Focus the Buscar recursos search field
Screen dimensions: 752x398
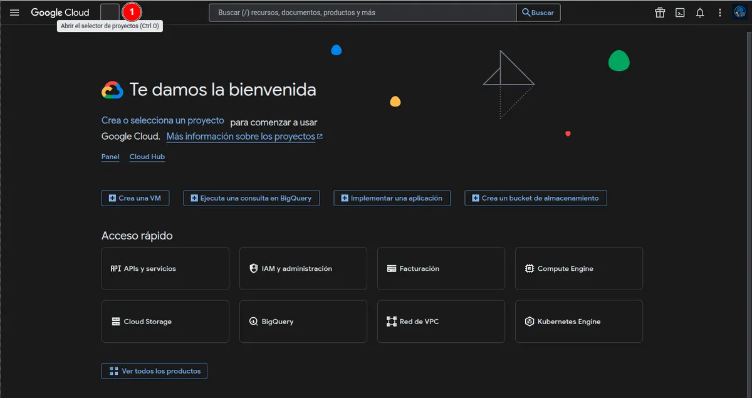(x=363, y=13)
